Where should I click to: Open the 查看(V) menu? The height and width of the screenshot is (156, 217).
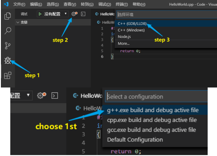pos(70,4)
